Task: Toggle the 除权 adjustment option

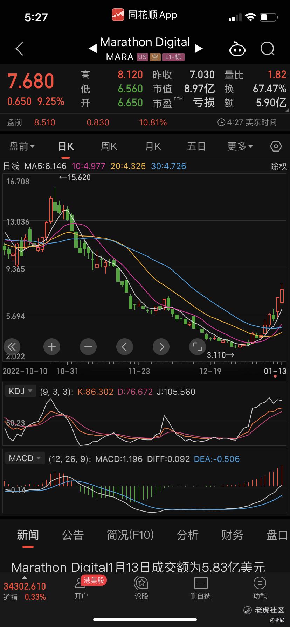Action: click(x=278, y=166)
